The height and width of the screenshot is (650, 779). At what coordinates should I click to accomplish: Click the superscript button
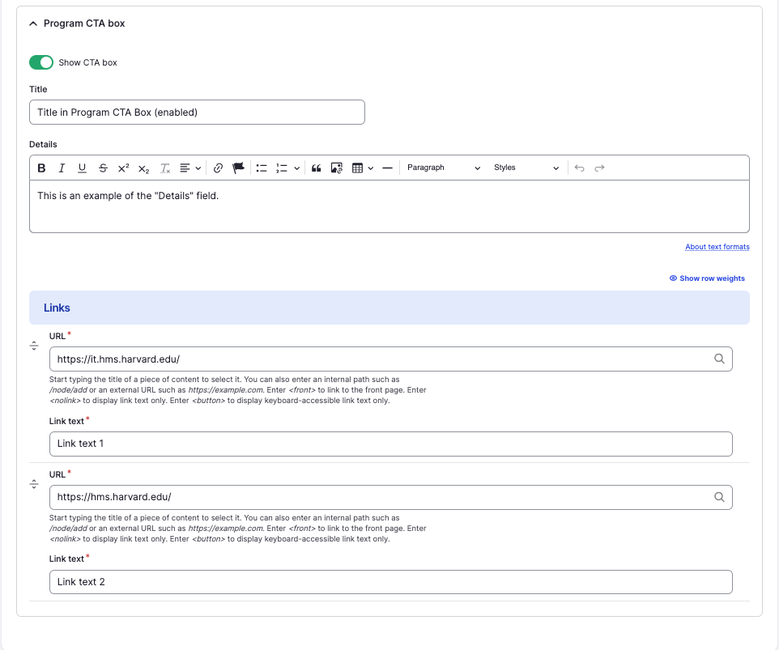click(x=123, y=168)
